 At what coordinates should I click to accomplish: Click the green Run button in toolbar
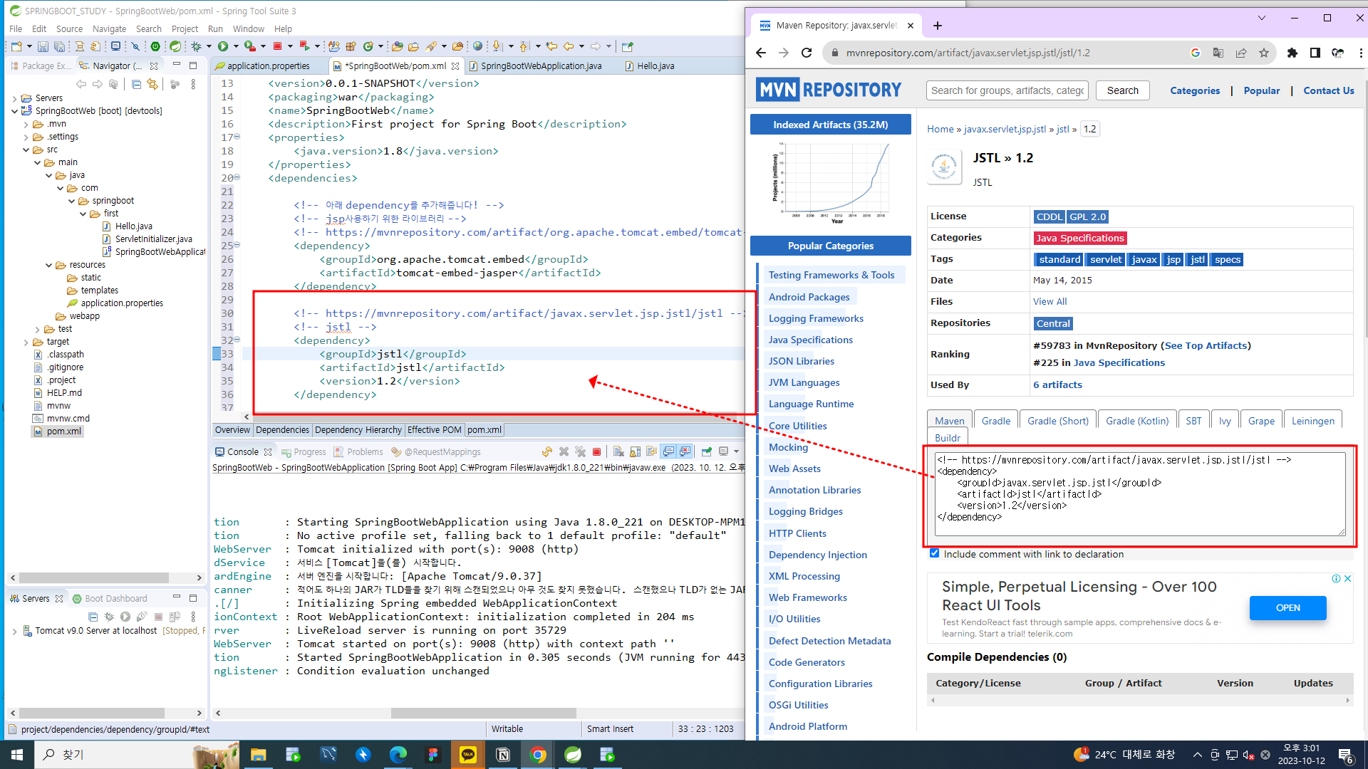click(223, 46)
